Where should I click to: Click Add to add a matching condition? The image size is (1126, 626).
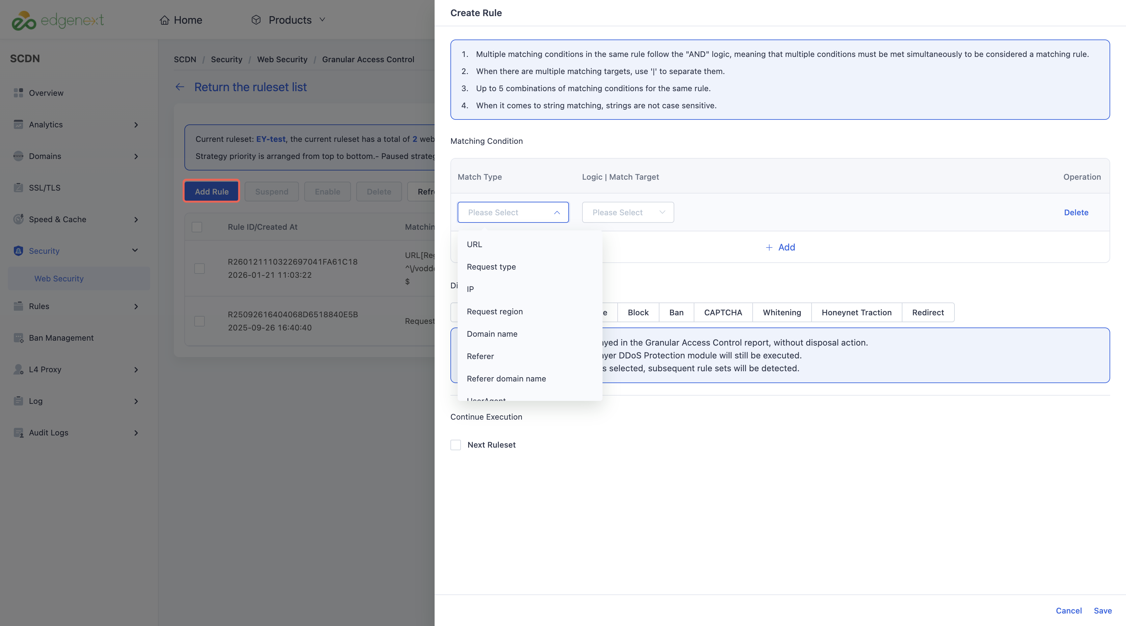click(x=780, y=247)
